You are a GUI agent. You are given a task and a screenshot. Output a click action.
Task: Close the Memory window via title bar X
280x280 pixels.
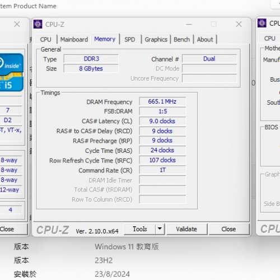[x=239, y=24]
